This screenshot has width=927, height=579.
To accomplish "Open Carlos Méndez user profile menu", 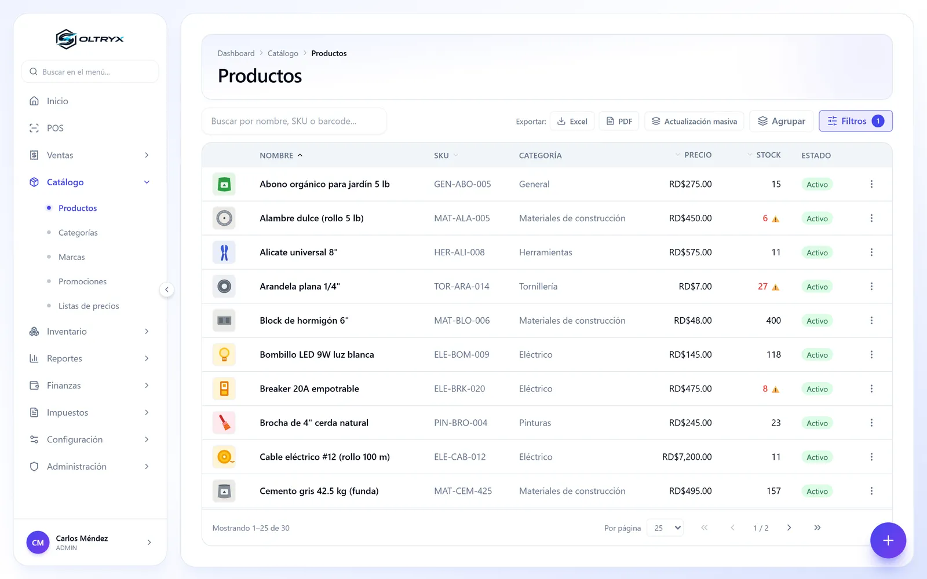I will (90, 543).
